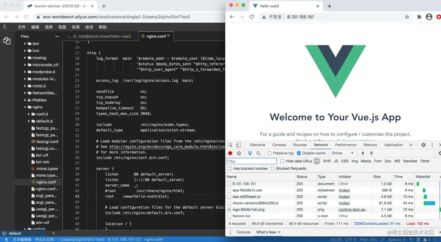This screenshot has height=242, width=441.
Task: Click the not-secure warning icon in address bar
Action: coord(264,17)
